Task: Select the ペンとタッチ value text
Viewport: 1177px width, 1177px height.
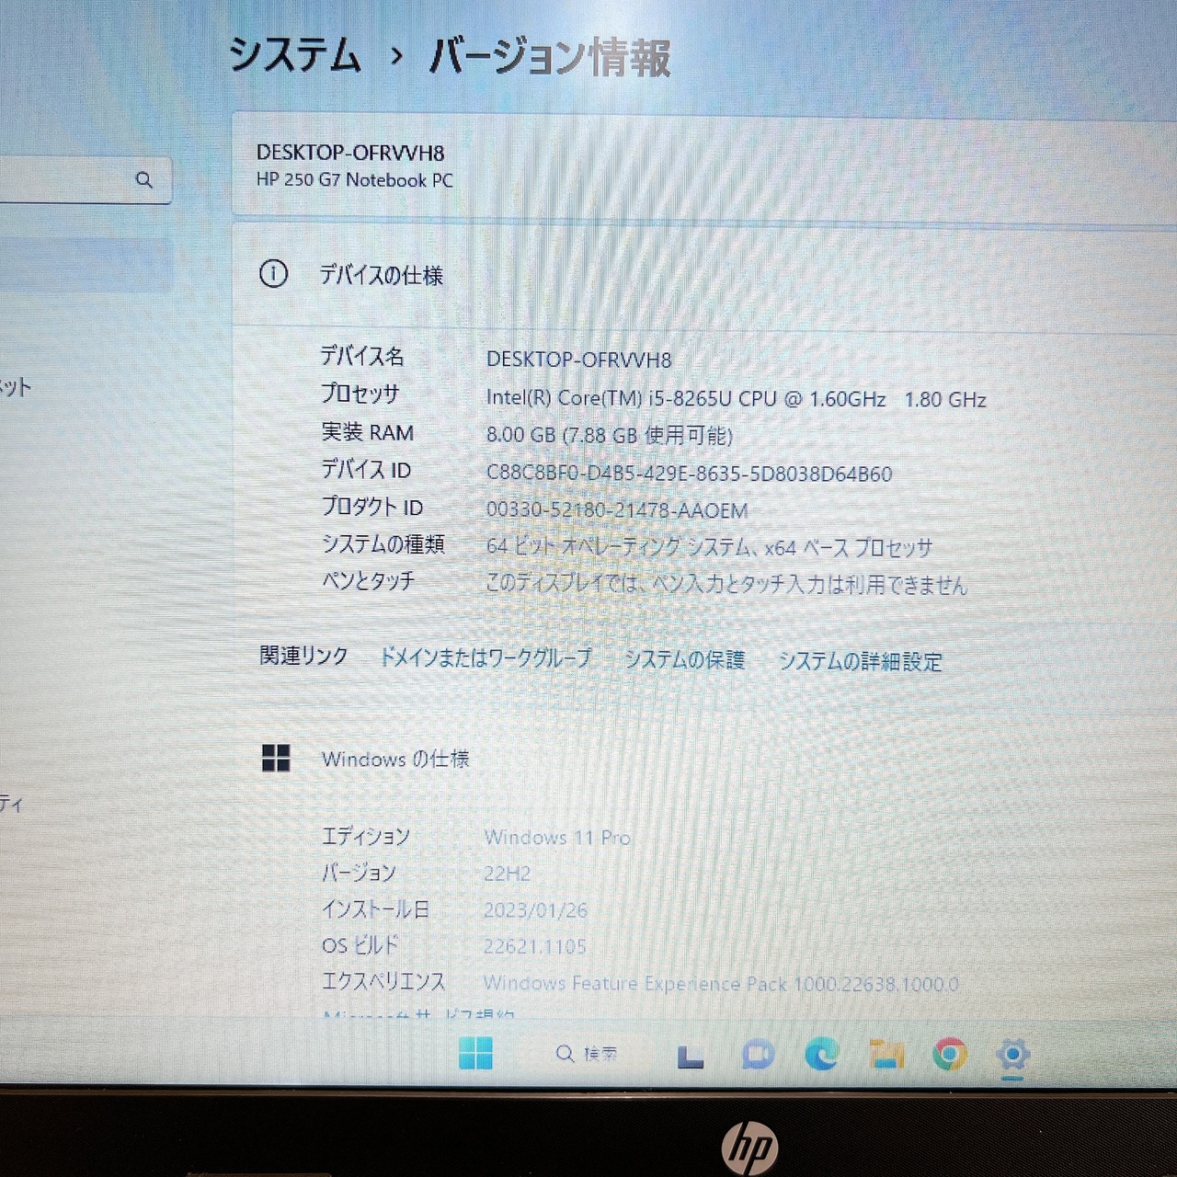Action: 726,584
